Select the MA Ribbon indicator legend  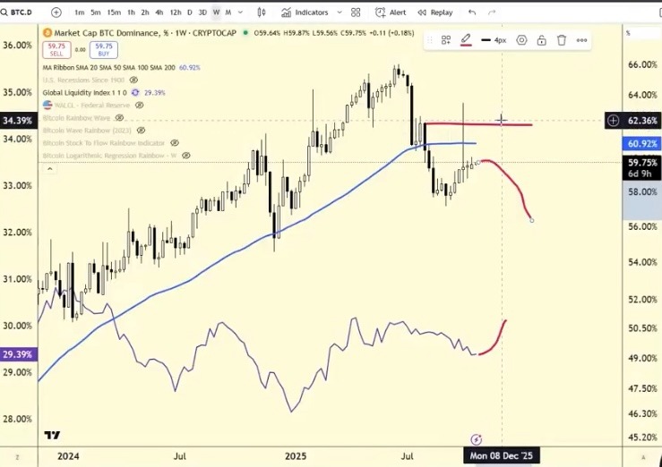pyautogui.click(x=108, y=67)
